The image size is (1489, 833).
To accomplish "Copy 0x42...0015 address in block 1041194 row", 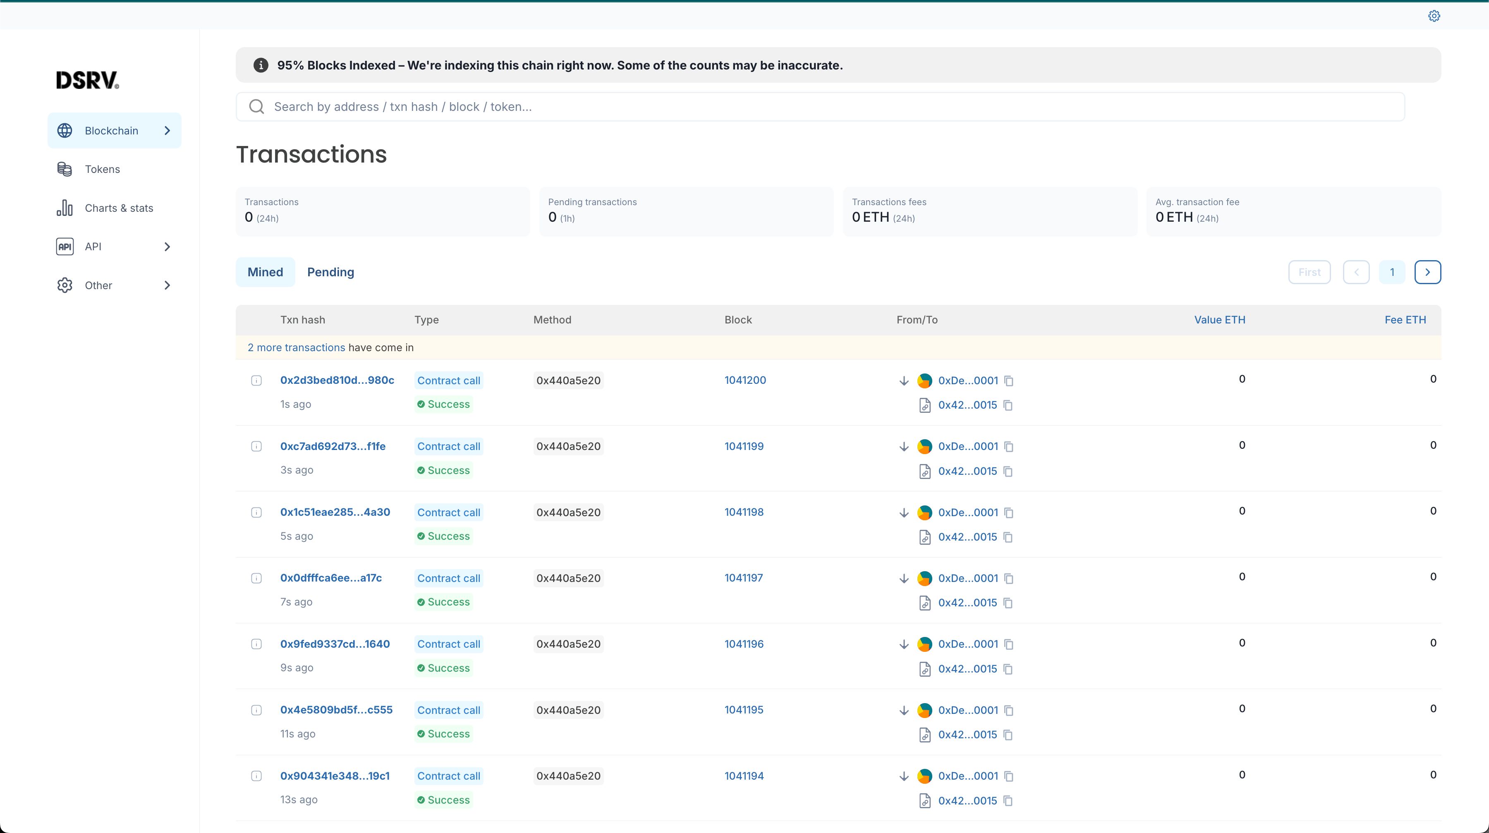I will 1008,801.
